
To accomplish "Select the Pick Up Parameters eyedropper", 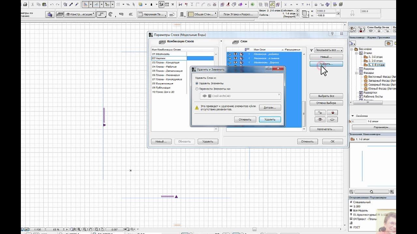I will 71,5.
